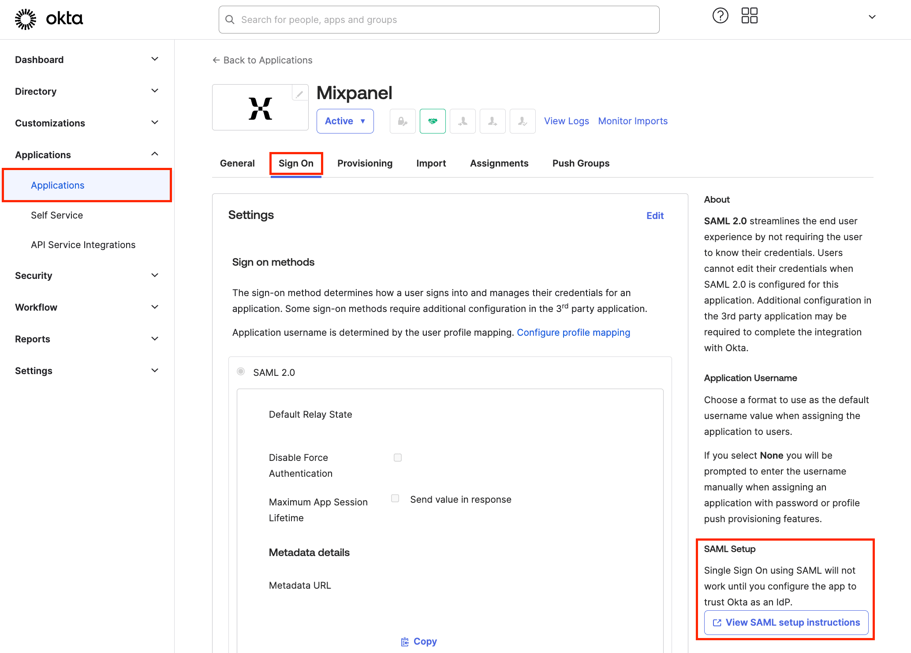Click the search for people and apps field
The width and height of the screenshot is (911, 653).
tap(439, 19)
